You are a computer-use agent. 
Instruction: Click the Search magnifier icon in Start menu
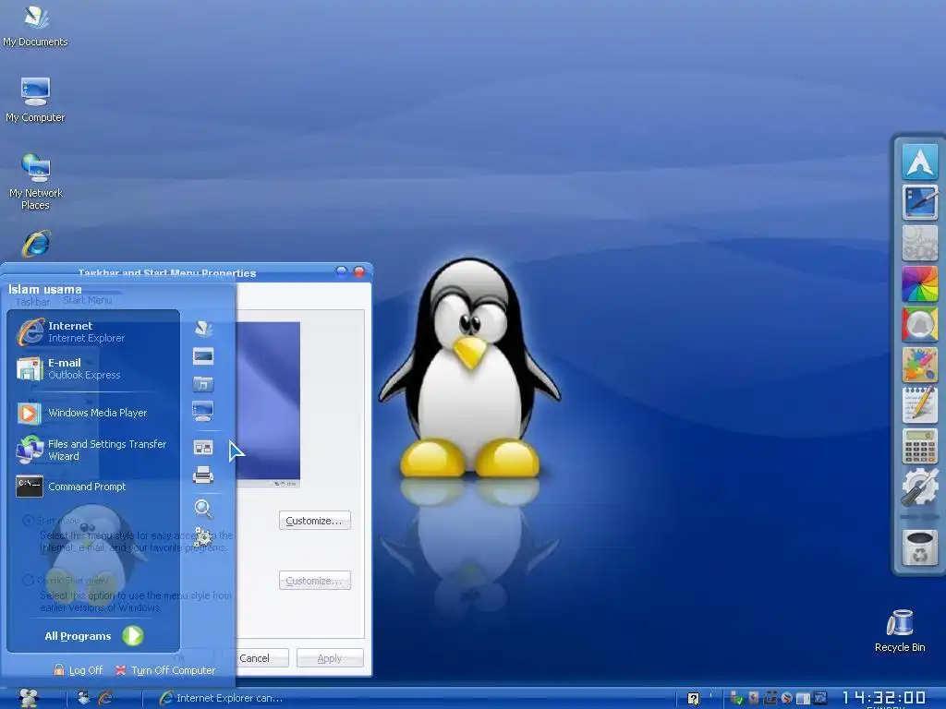203,509
